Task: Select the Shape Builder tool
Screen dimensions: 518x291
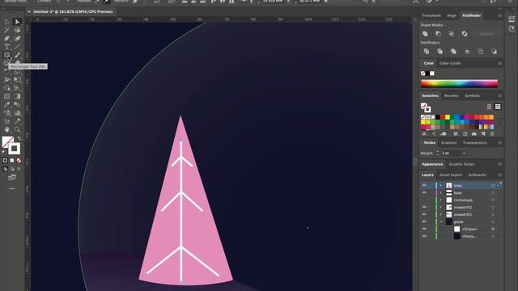Action: tap(7, 88)
